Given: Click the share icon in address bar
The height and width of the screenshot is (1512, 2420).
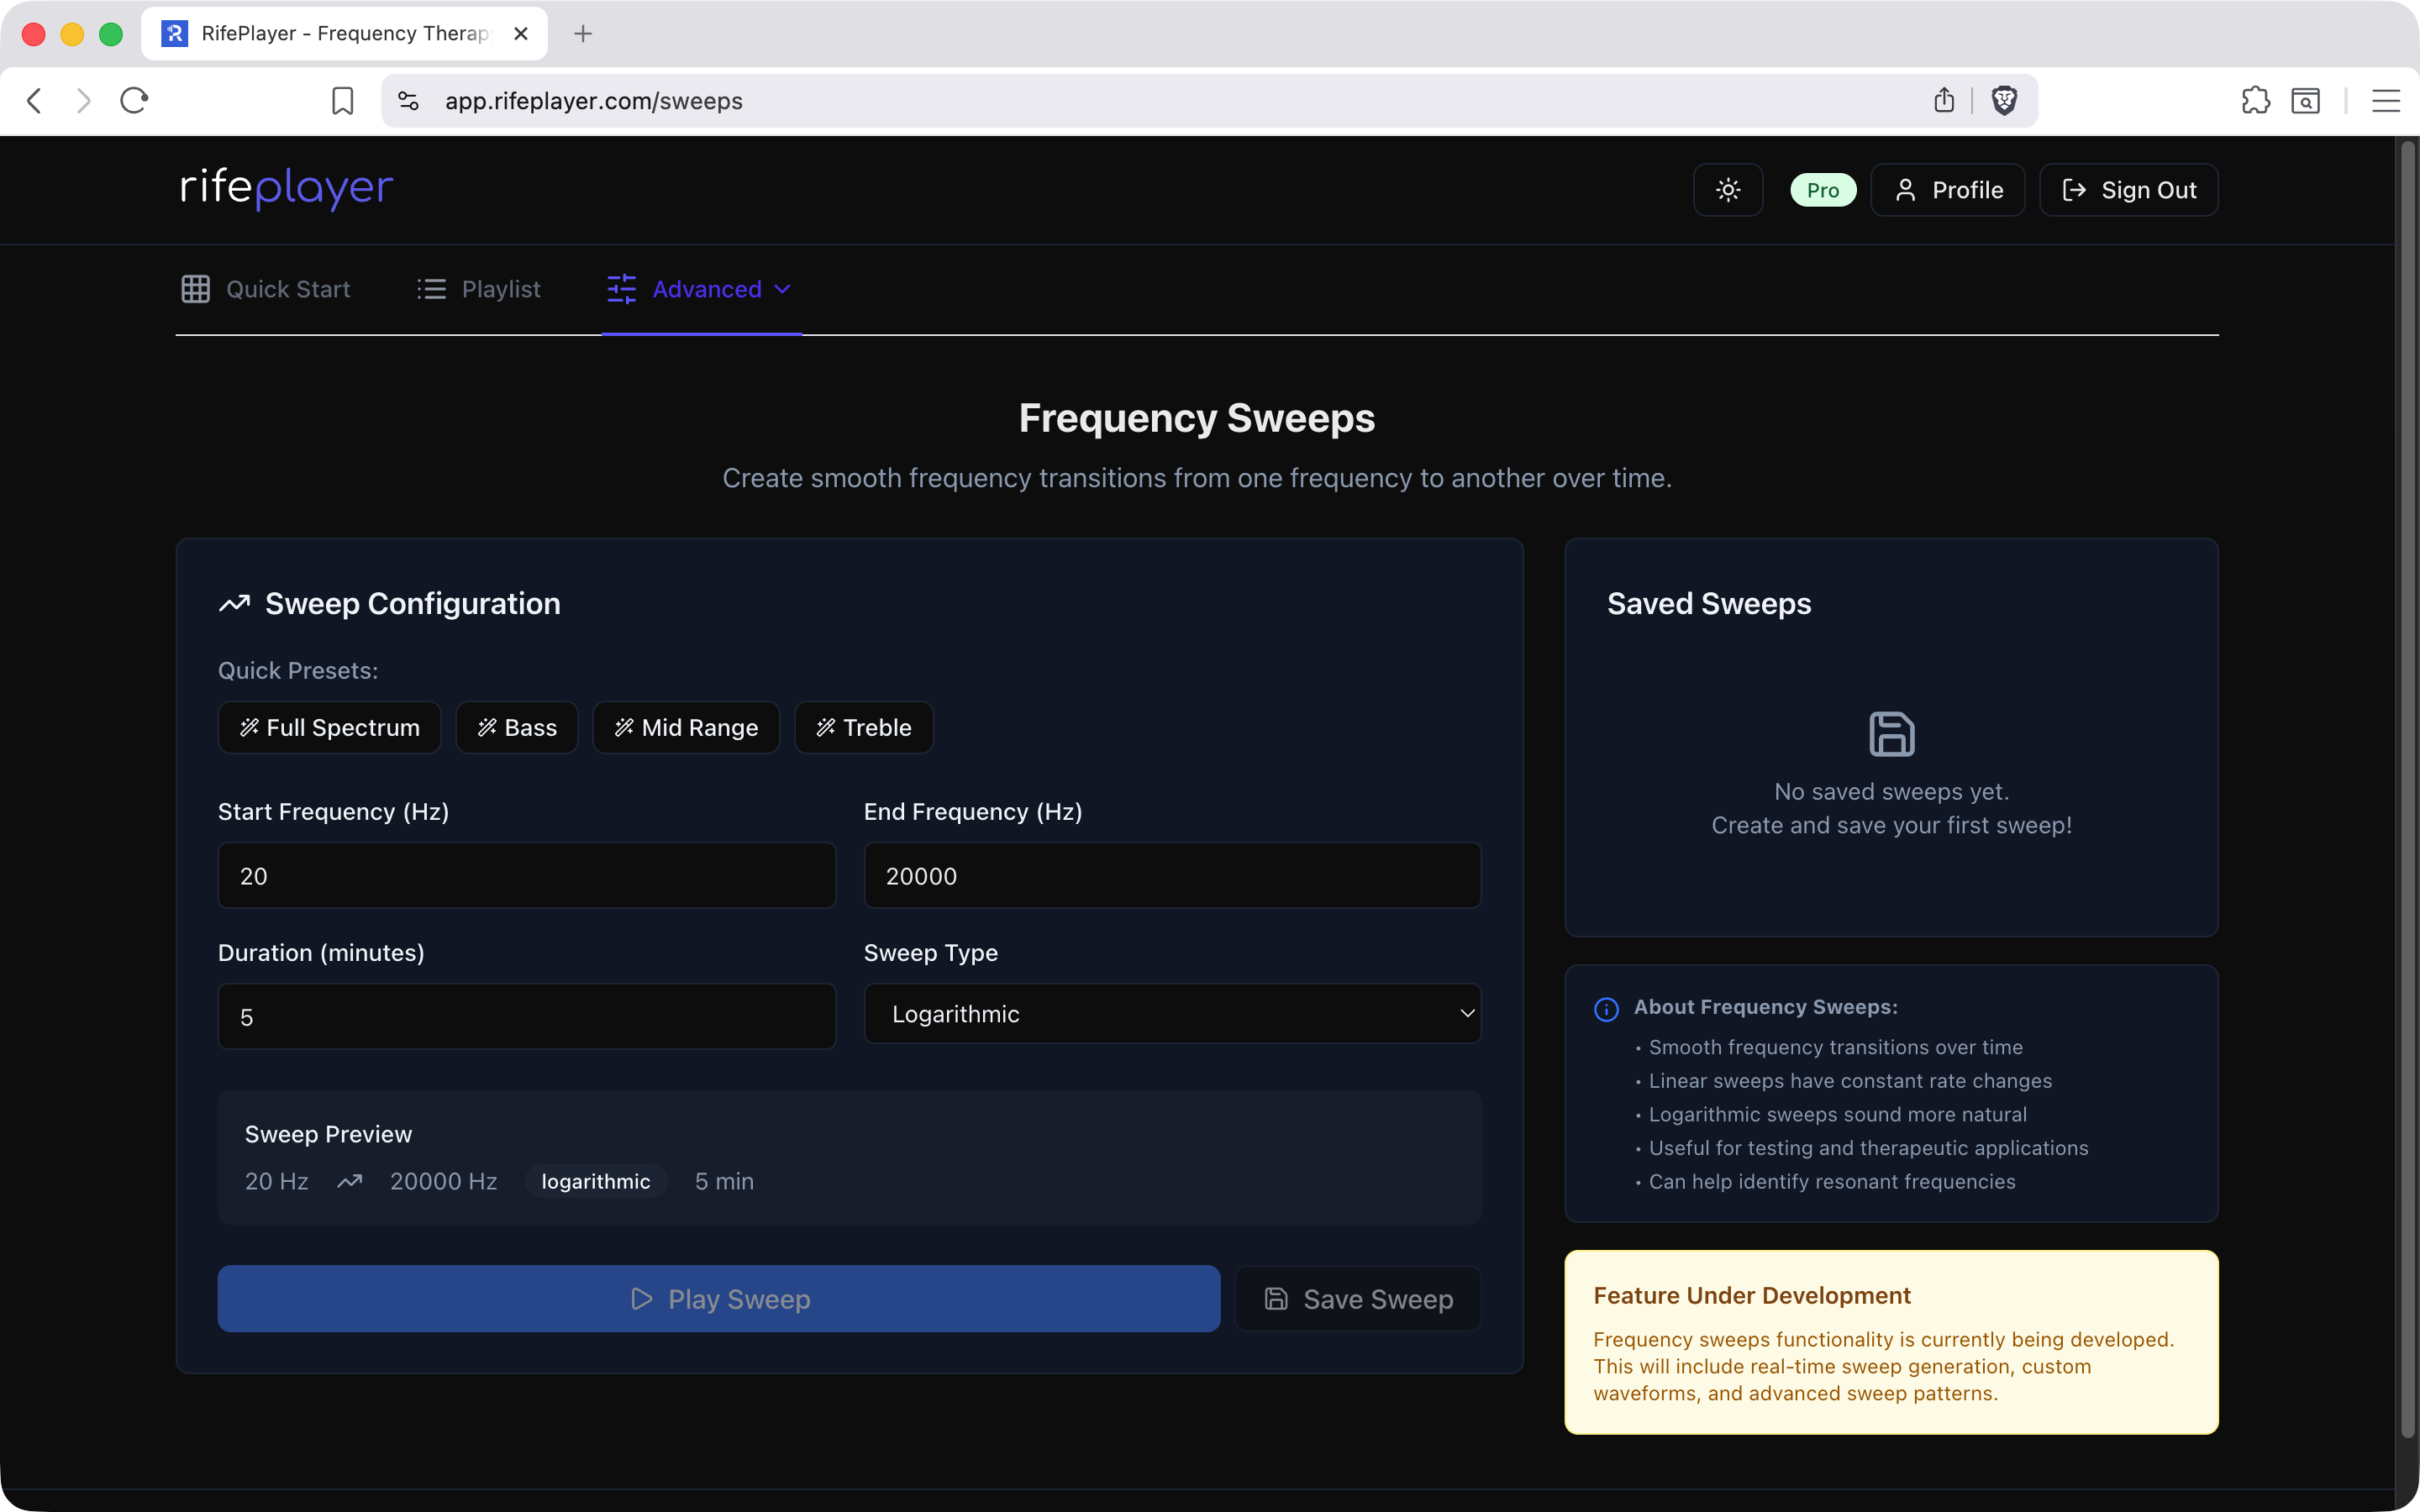Looking at the screenshot, I should 1943,100.
